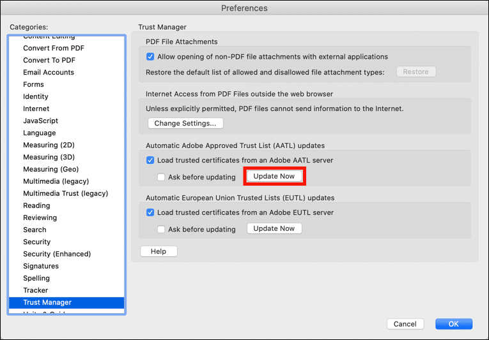Open Change Settings for Internet access

185,123
